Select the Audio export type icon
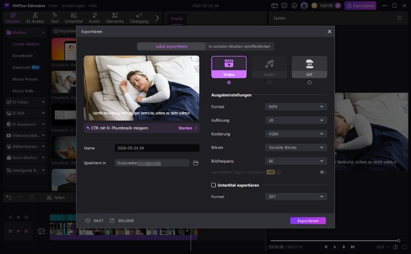This screenshot has width=411, height=254. 269,67
